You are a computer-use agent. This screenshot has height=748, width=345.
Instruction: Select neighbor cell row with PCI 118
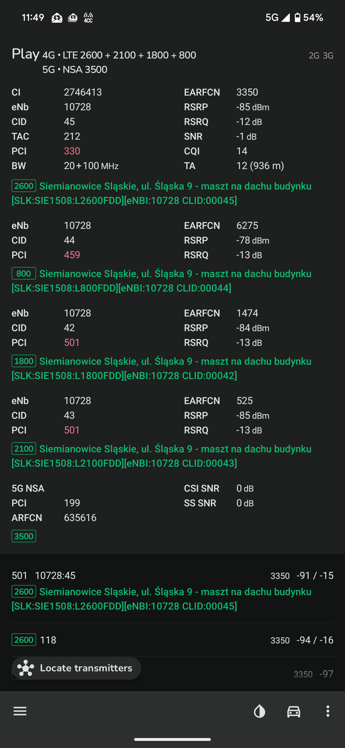point(172,640)
